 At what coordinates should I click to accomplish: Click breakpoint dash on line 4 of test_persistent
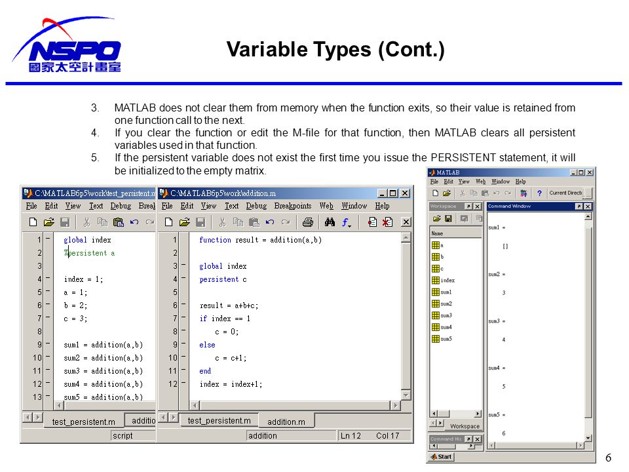48,278
